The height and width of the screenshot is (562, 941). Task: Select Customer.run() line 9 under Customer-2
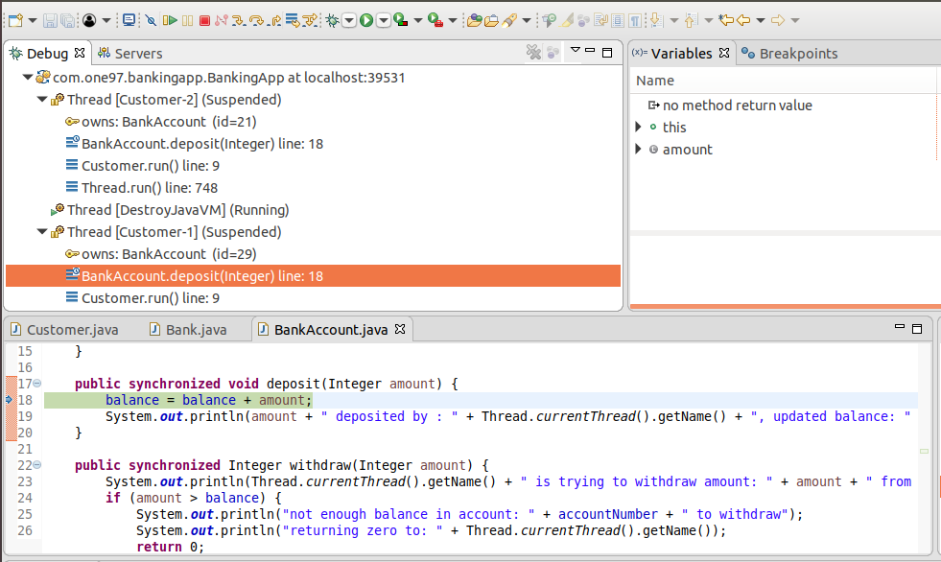tap(150, 166)
